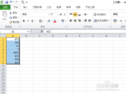Open customize quick access toolbar dropdown
126x94 pixels.
(x=27, y=2)
